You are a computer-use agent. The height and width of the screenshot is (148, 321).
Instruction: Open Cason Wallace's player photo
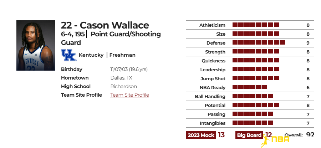point(36,45)
